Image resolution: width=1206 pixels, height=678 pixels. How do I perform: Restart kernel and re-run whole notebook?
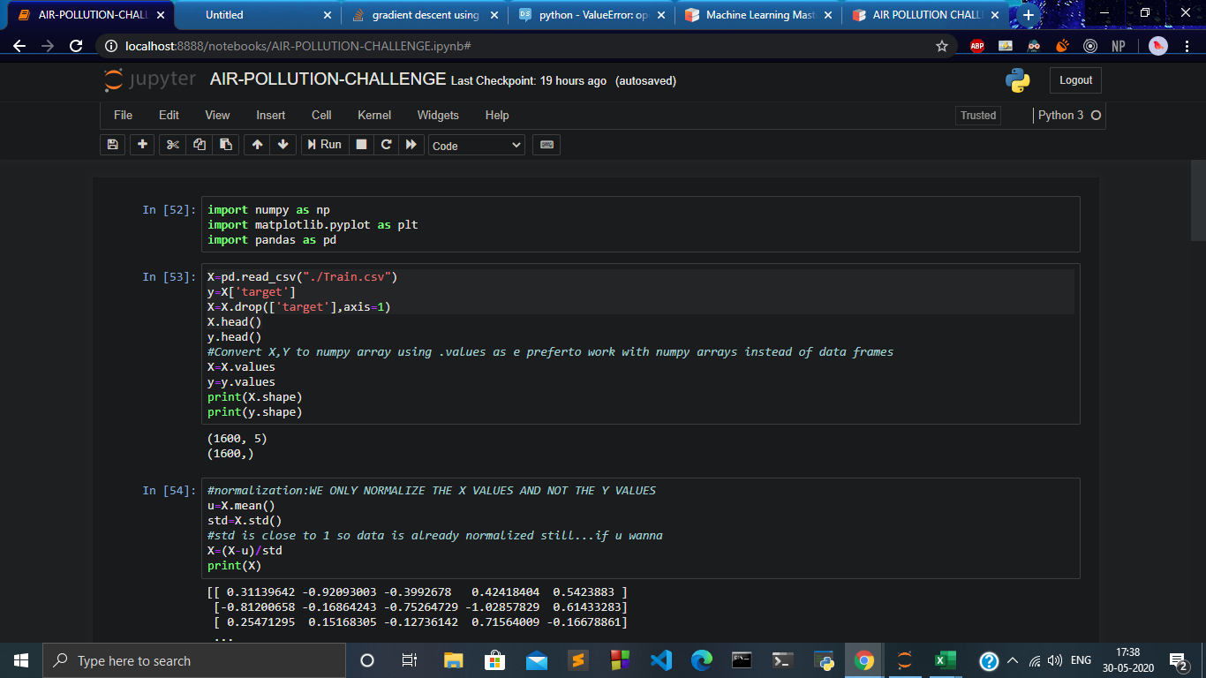click(411, 145)
